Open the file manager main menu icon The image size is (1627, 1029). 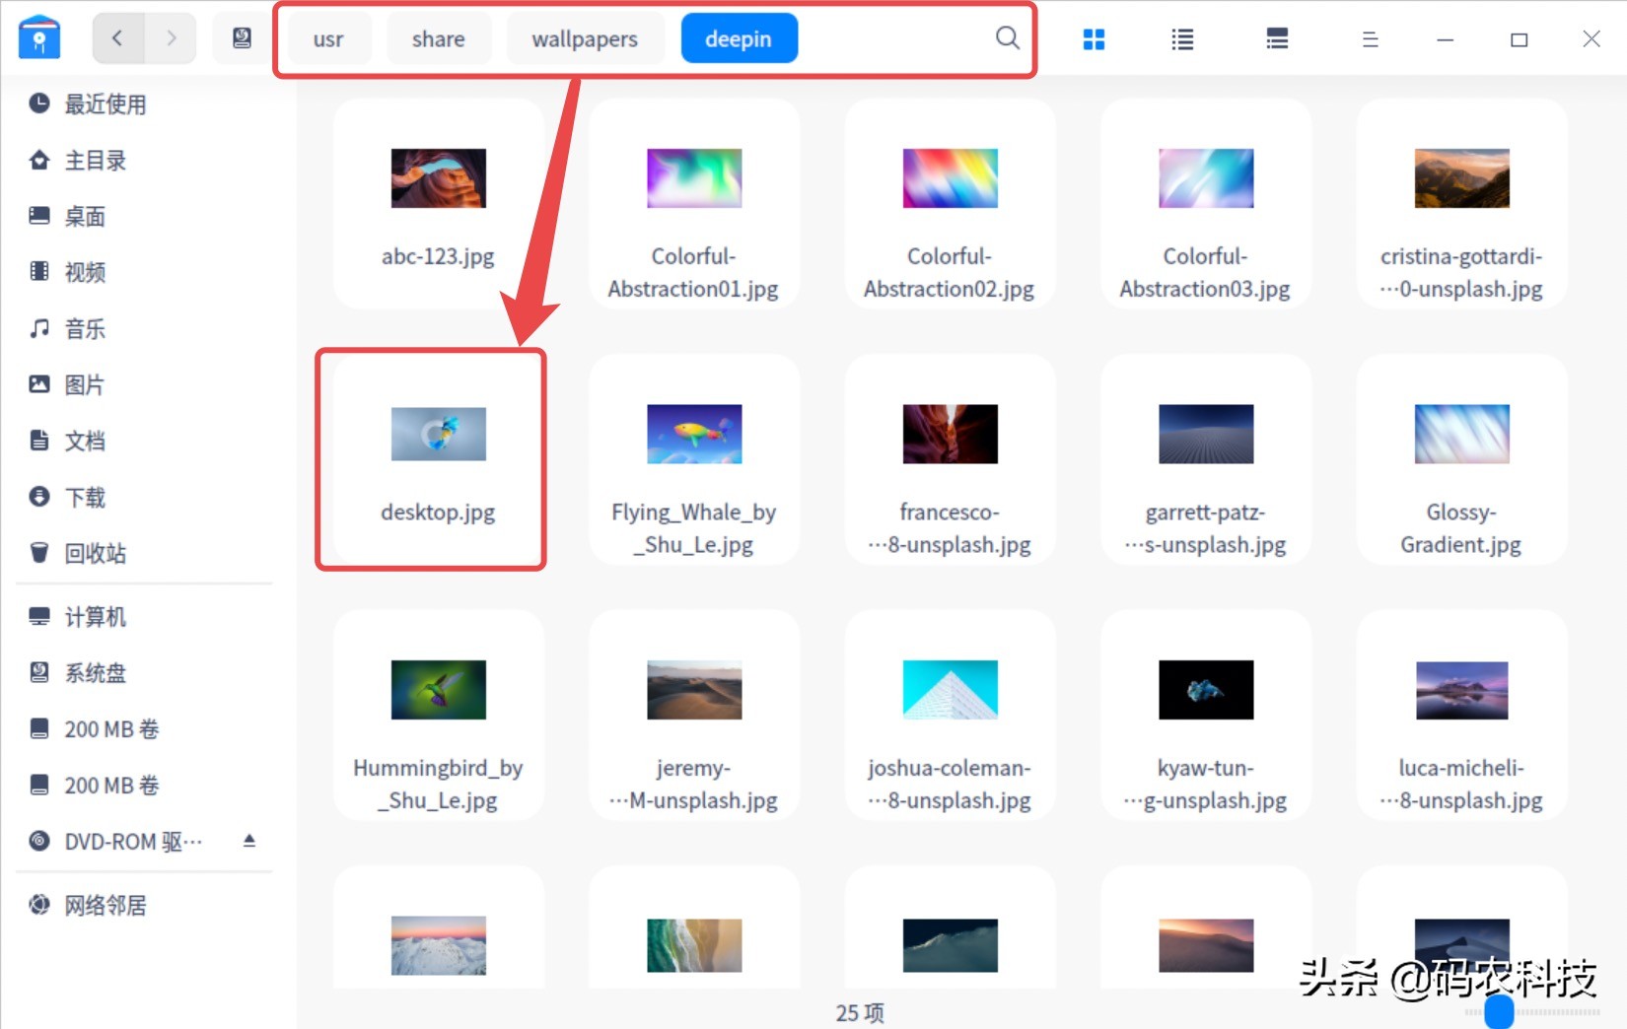point(1370,38)
